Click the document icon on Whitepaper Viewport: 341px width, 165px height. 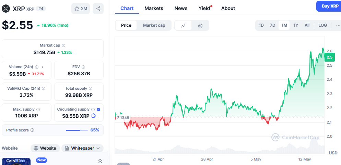(67, 148)
